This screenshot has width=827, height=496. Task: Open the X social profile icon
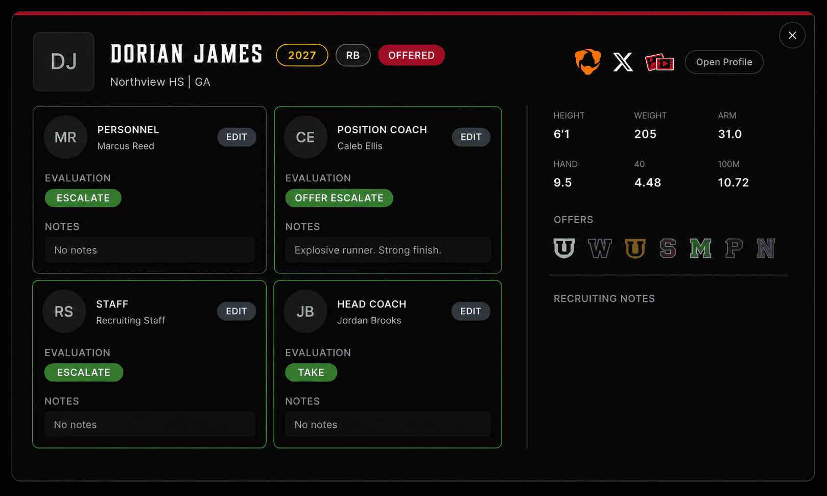[623, 62]
